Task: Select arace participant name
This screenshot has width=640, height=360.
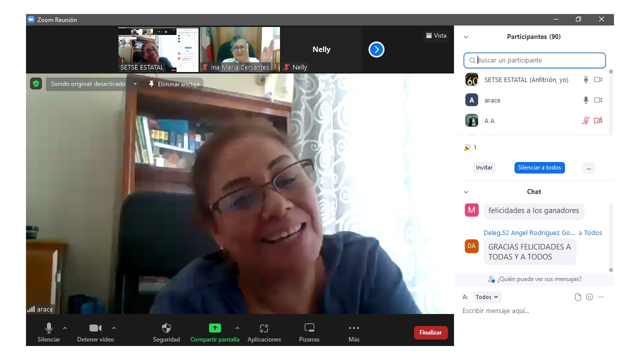Action: click(x=492, y=100)
